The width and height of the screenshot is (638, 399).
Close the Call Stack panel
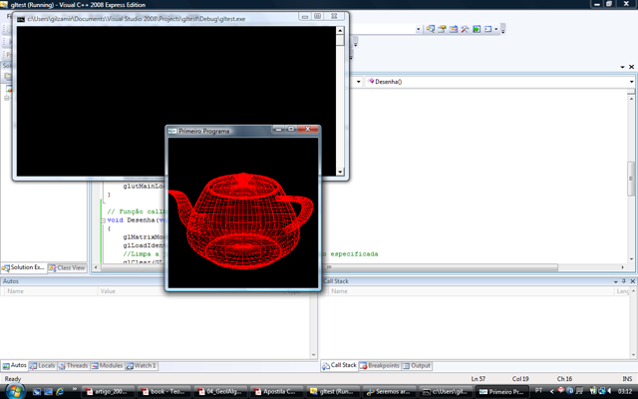633,281
